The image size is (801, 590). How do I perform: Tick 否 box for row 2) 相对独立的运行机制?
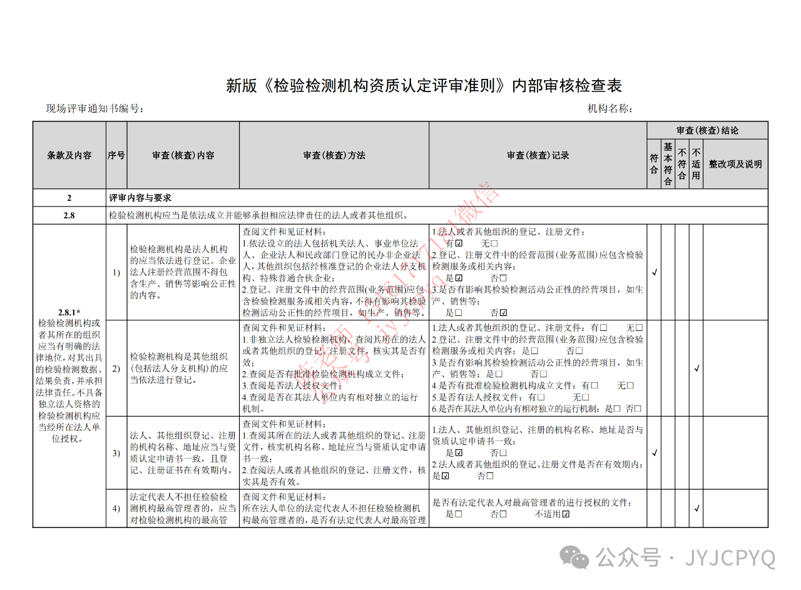pos(638,409)
